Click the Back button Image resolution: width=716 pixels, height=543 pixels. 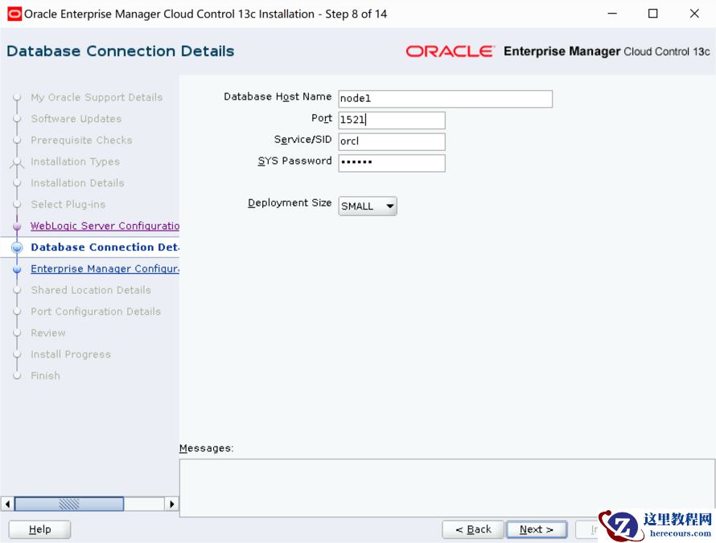pos(473,529)
